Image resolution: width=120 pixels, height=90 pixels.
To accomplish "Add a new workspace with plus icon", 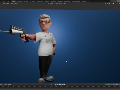I will [x=88, y=1].
